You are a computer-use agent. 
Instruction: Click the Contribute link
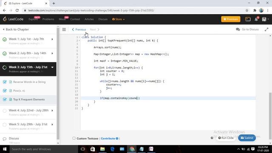tap(108, 139)
